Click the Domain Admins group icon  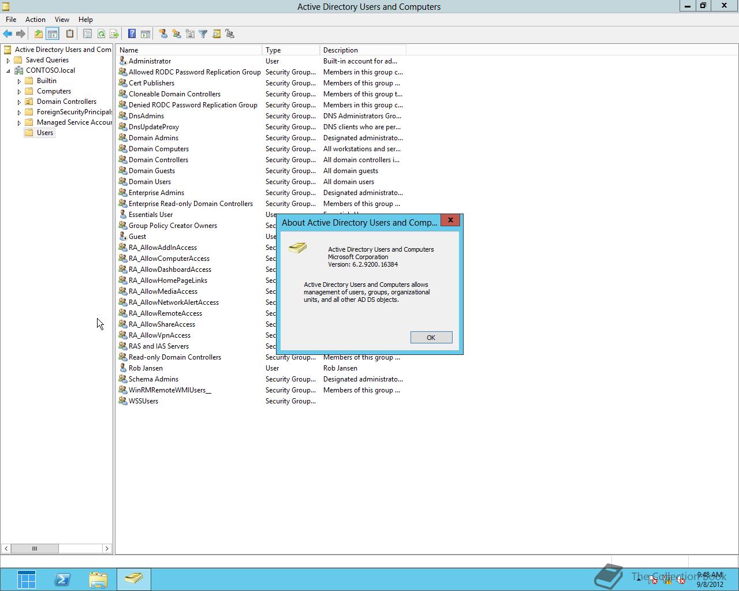point(122,137)
